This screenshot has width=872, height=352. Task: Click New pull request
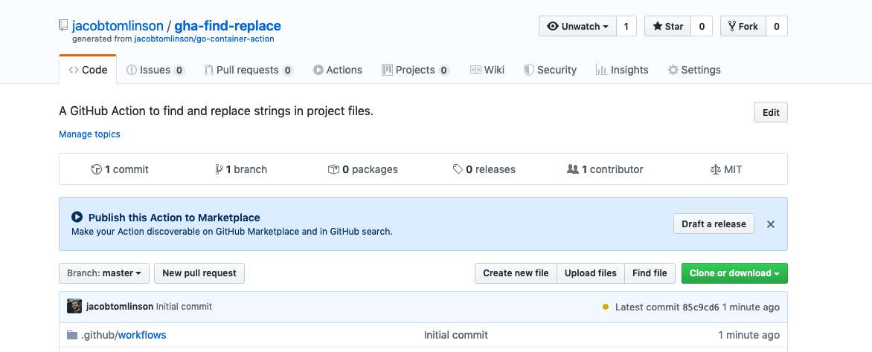[199, 273]
